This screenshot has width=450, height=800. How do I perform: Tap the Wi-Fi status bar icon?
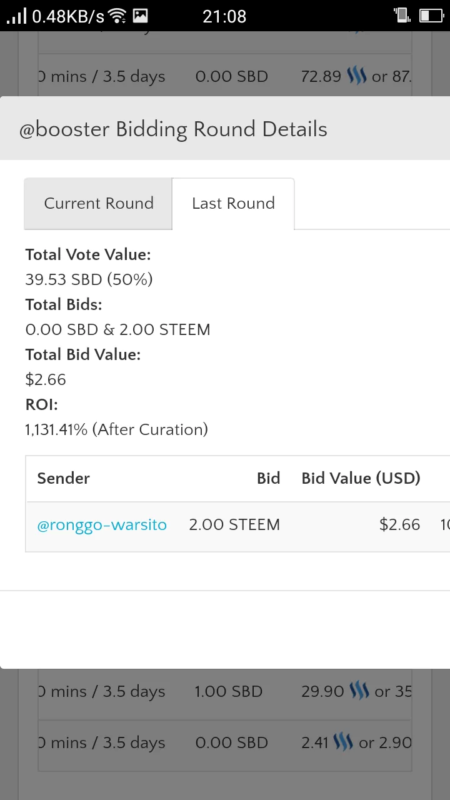tap(117, 16)
